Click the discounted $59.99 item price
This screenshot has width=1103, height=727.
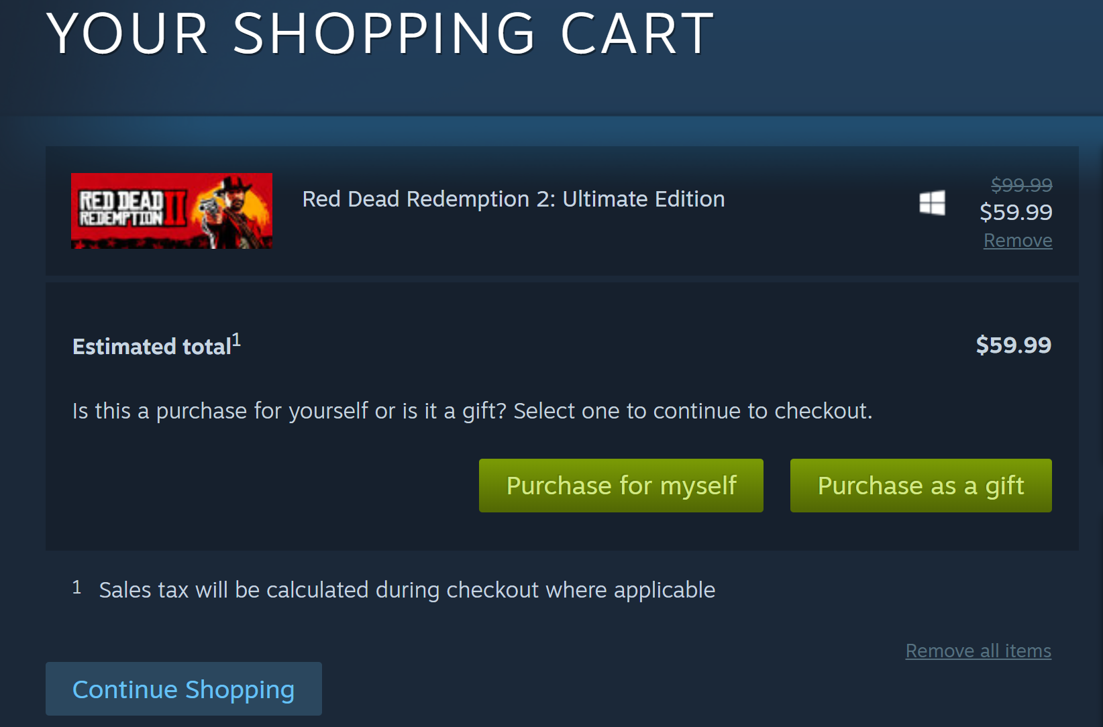pos(1016,212)
